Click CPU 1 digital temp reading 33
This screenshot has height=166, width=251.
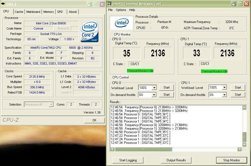point(197,53)
